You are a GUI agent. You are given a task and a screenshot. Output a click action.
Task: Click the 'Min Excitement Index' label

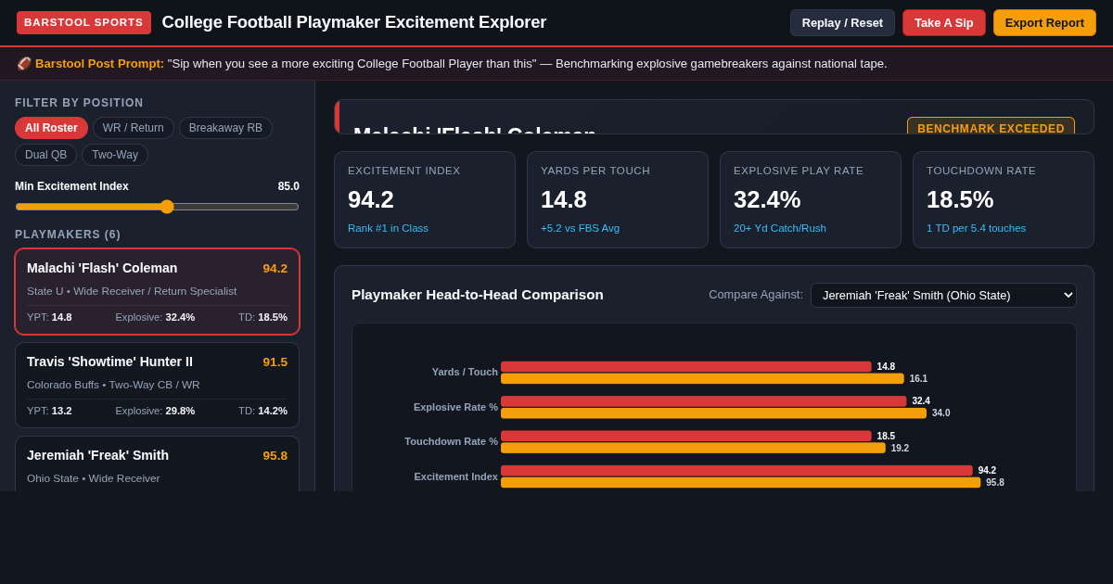(71, 186)
